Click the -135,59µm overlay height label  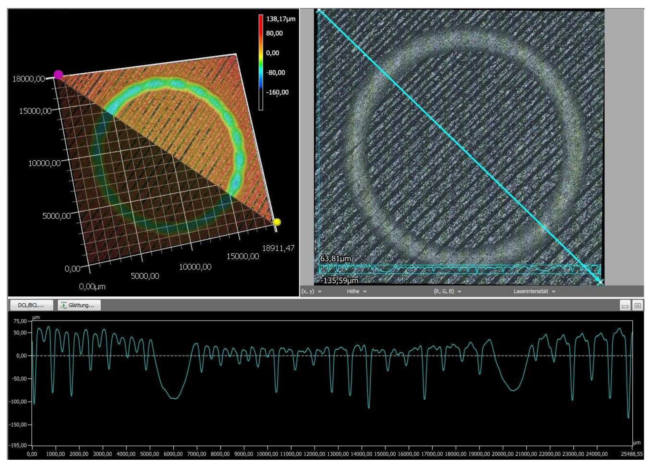click(x=339, y=280)
